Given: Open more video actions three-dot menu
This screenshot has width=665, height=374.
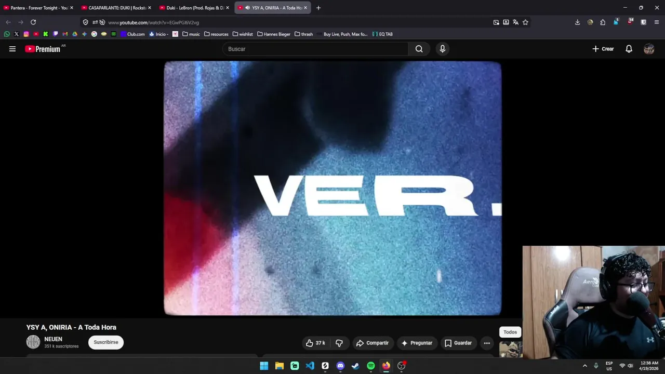Looking at the screenshot, I should coord(487,343).
